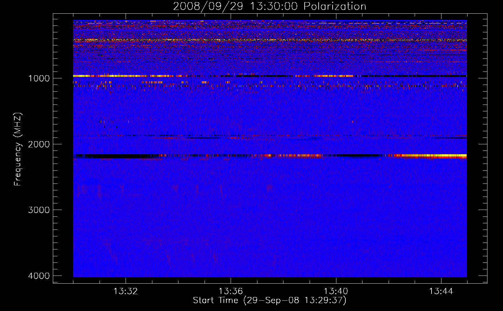503x311 pixels.
Task: Click the 4000 frequency tick label
Action: (x=39, y=276)
